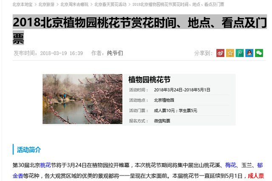The height and width of the screenshot is (181, 272).
Task: Share article to Weibo
Action: tap(220, 53)
